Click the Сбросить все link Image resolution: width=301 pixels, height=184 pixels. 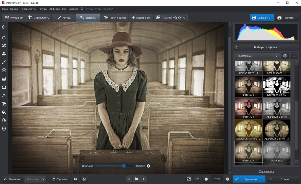point(266,171)
